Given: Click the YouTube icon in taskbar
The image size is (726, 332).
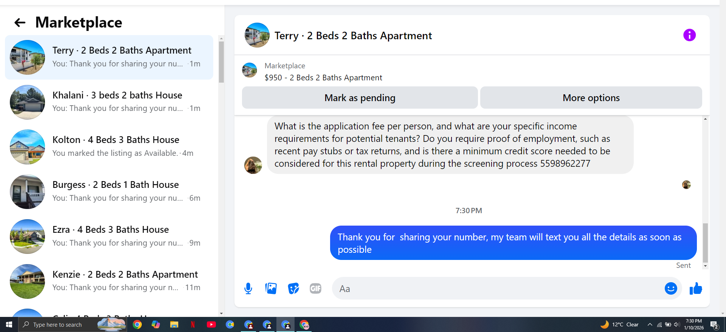Looking at the screenshot, I should click(211, 324).
